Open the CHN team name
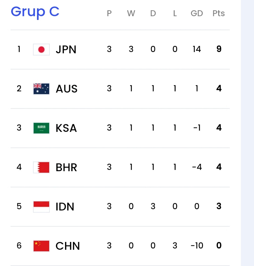Screen dimensions: 254x266 coord(68,246)
